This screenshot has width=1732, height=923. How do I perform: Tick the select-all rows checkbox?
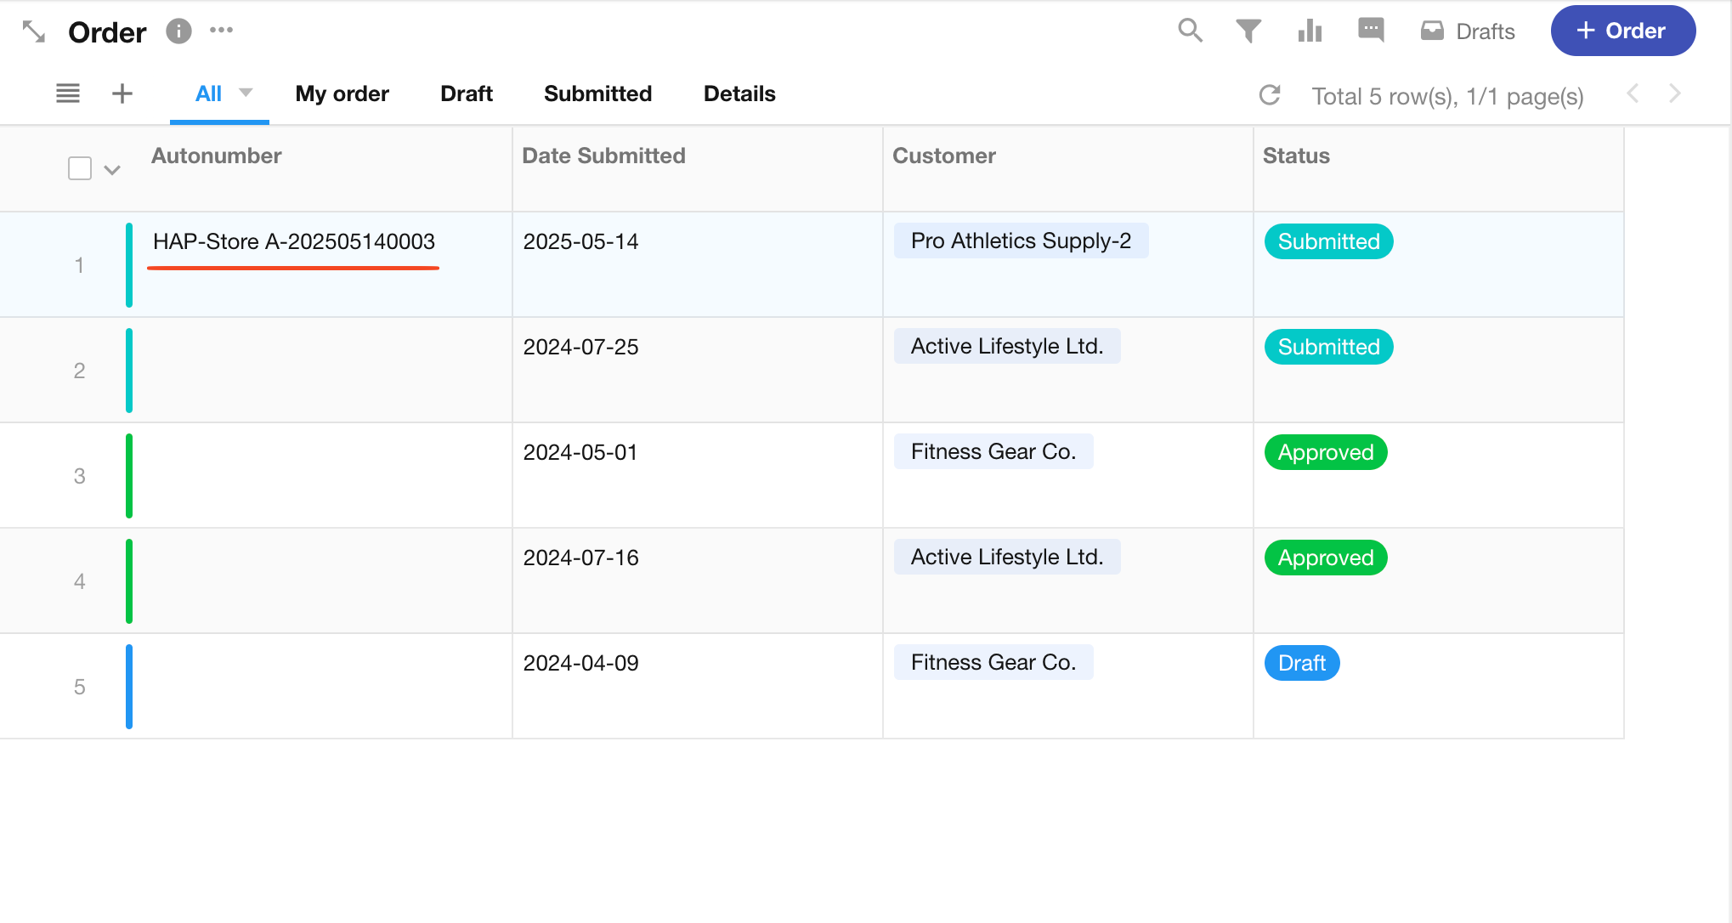[80, 168]
